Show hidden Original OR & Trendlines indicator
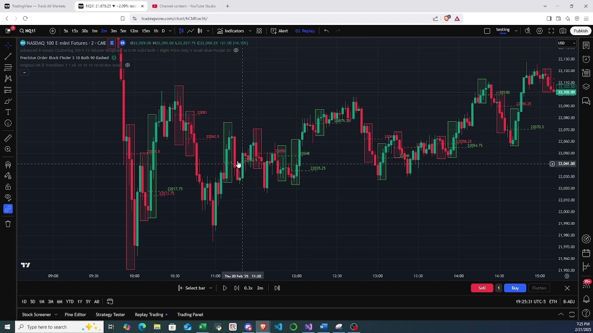 pos(127,65)
